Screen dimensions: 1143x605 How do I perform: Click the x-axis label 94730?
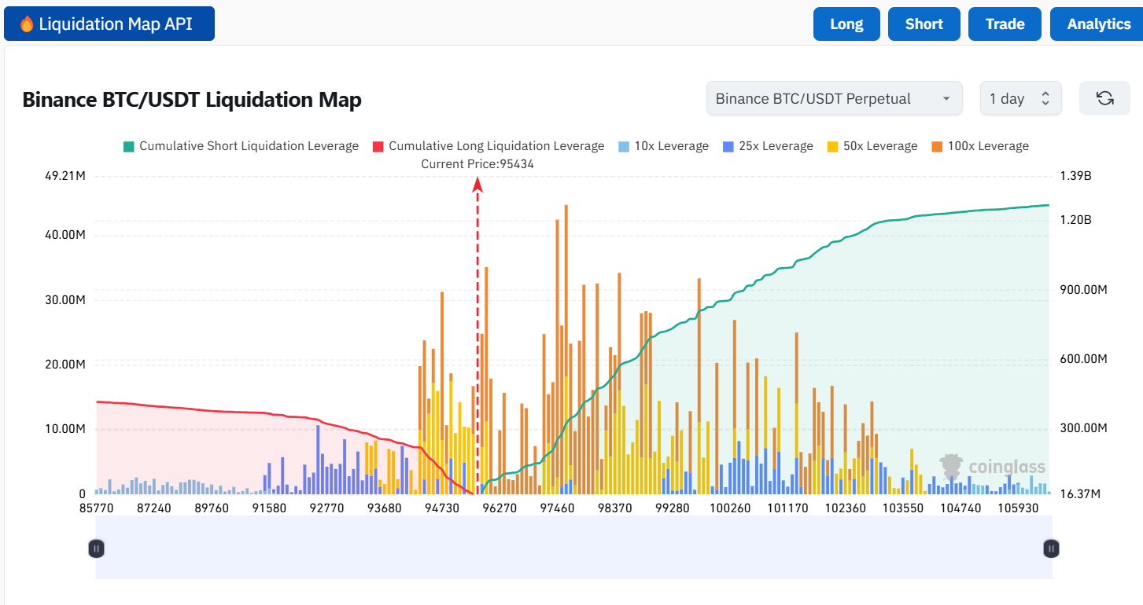pyautogui.click(x=442, y=508)
